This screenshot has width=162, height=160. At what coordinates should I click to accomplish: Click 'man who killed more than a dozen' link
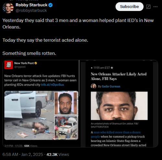click(117, 132)
